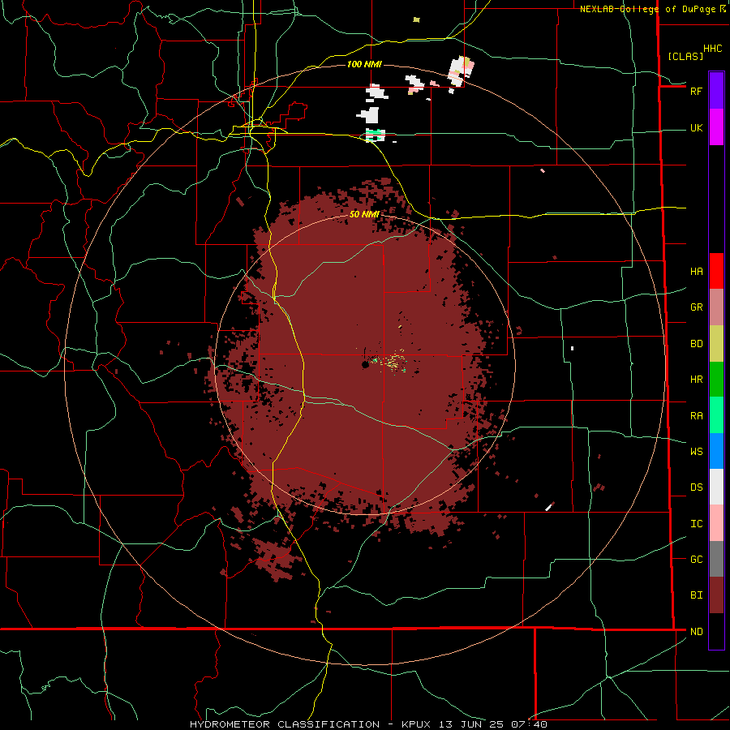Click the DS legend label
This screenshot has height=730, width=730.
point(696,487)
